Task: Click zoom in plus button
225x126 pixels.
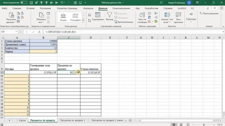Action: (214, 125)
